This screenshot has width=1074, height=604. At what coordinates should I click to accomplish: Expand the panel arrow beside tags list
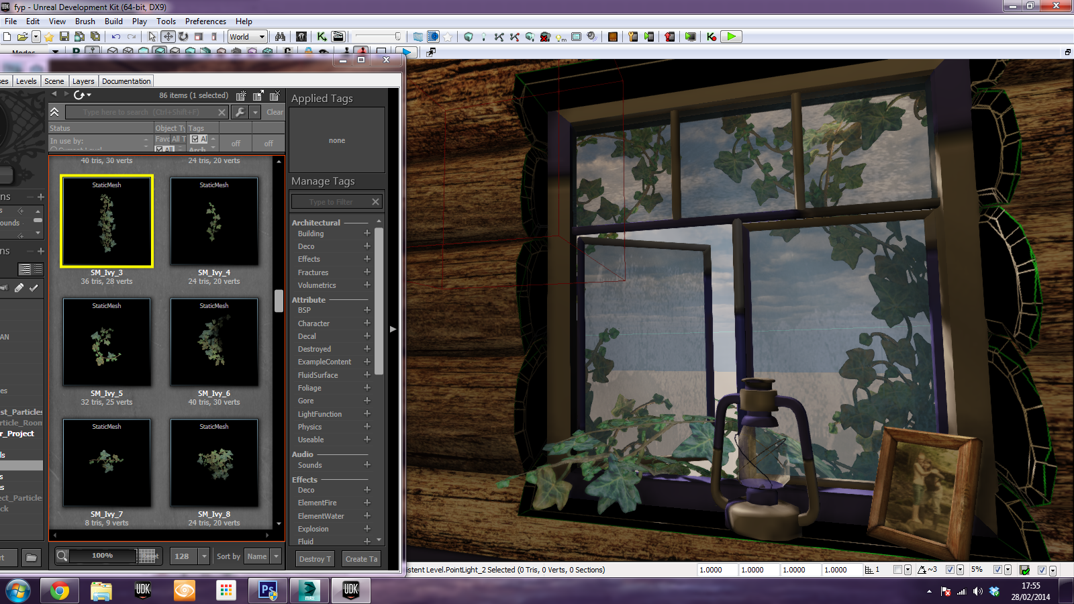pos(393,330)
